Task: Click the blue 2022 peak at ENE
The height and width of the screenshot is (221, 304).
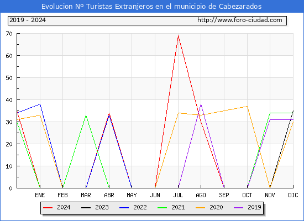Action: [40, 104]
